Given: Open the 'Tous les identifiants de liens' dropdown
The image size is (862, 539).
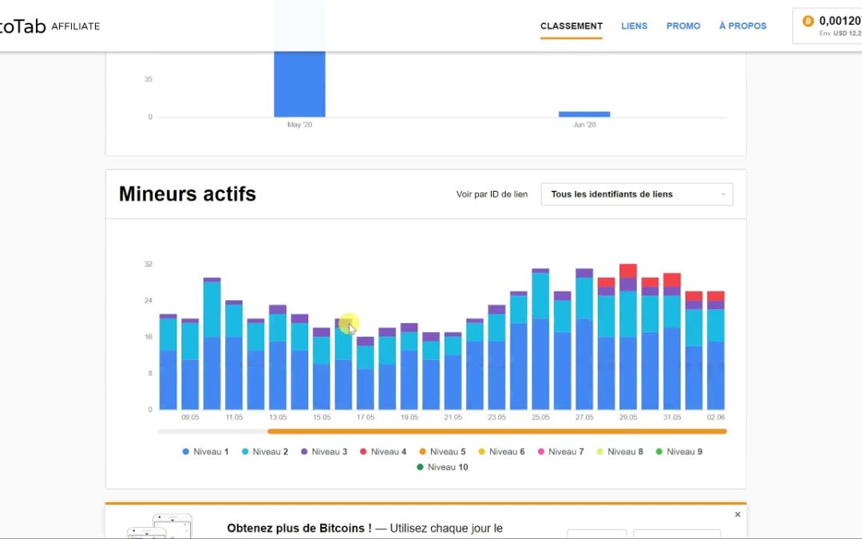Looking at the screenshot, I should (x=636, y=194).
